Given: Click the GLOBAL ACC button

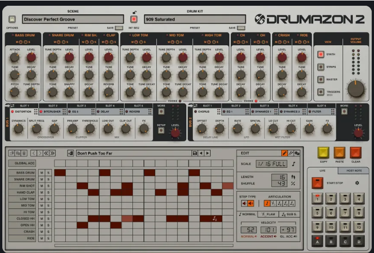Looking at the screenshot, I should point(22,163).
